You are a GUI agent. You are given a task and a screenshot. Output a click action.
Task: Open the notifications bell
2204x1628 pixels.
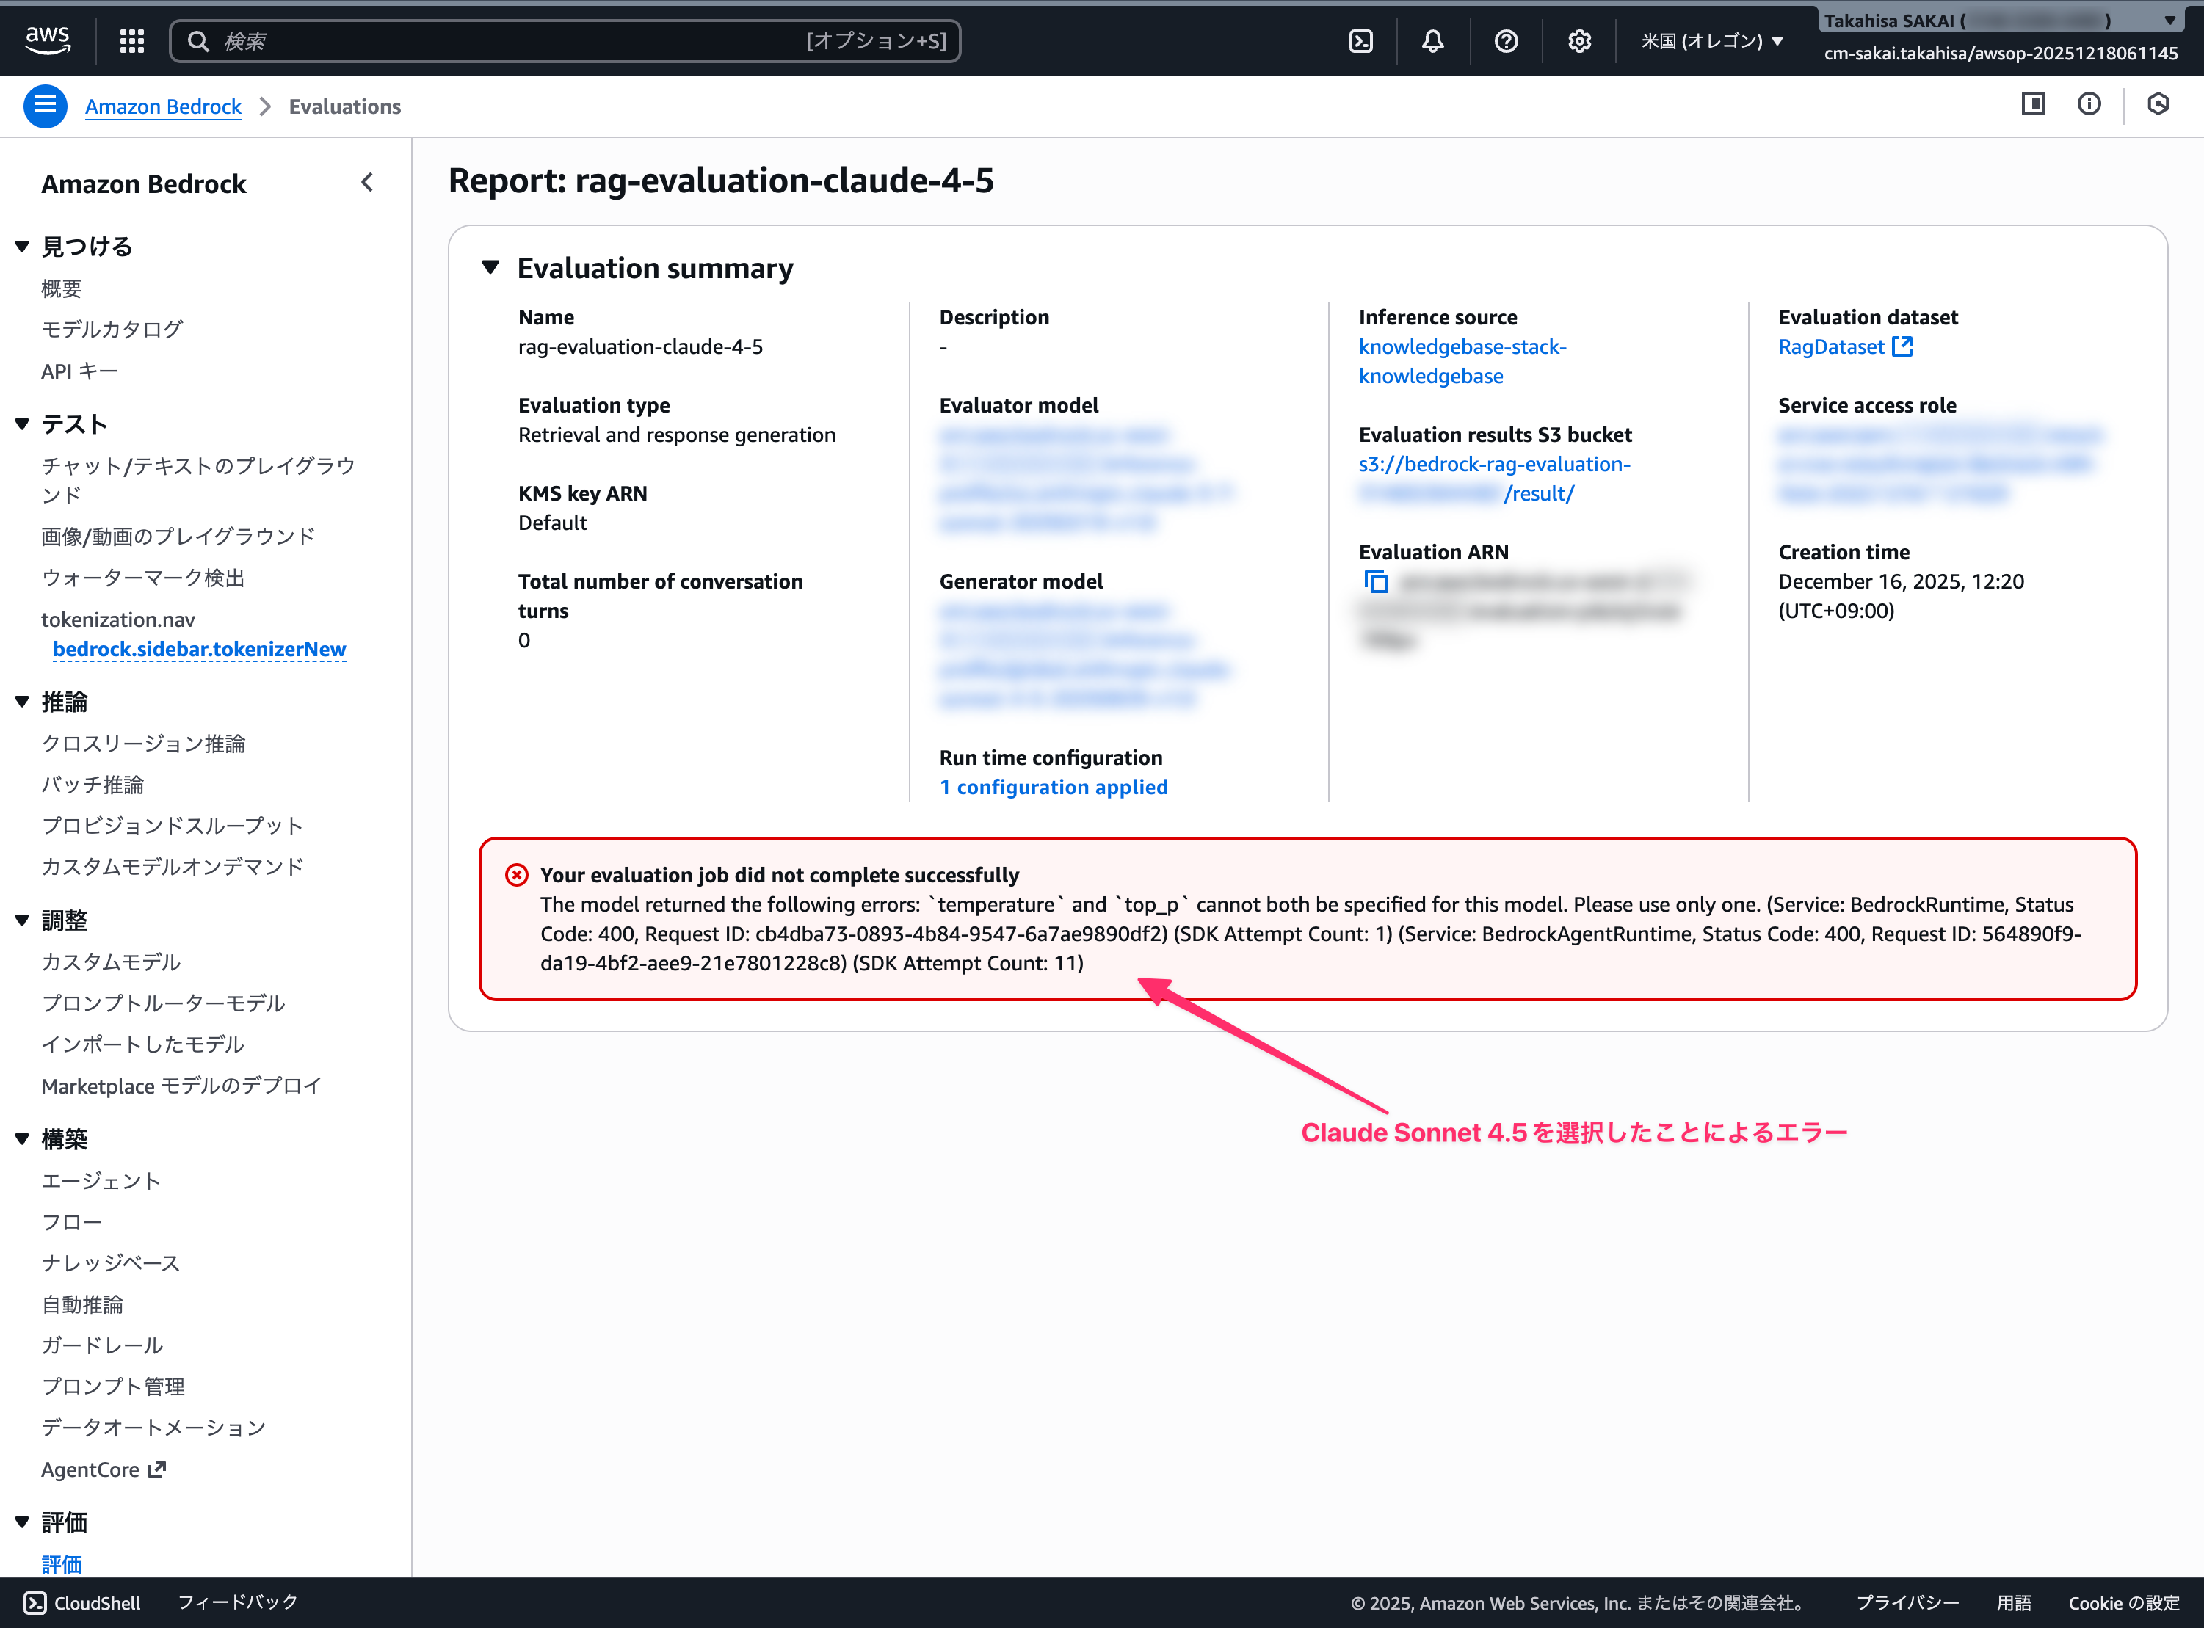[1432, 40]
